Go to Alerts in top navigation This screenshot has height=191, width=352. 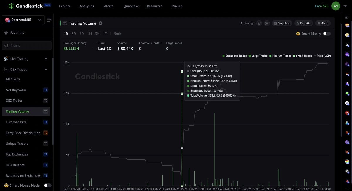point(109,6)
